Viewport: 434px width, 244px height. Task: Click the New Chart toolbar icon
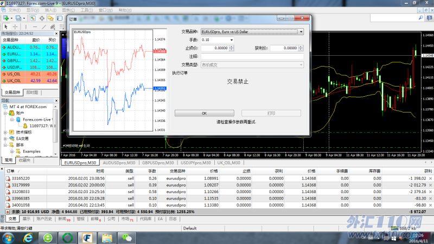click(x=5, y=18)
